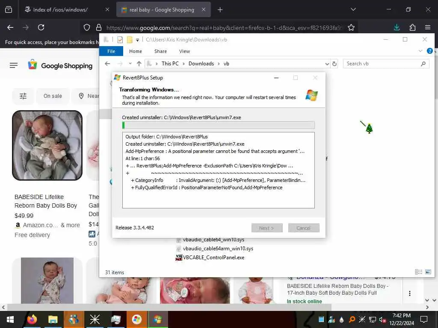Open the recent locations dropdown in File Explorer
The width and height of the screenshot is (438, 328).
click(130, 64)
